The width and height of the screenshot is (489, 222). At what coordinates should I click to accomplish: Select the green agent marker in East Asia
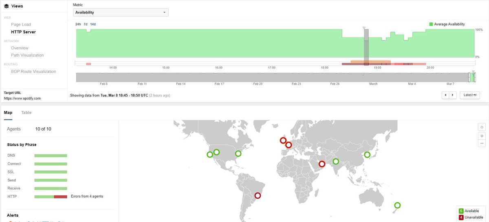coord(367,155)
